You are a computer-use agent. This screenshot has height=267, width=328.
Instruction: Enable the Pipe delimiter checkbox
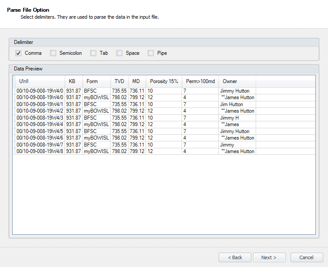151,53
